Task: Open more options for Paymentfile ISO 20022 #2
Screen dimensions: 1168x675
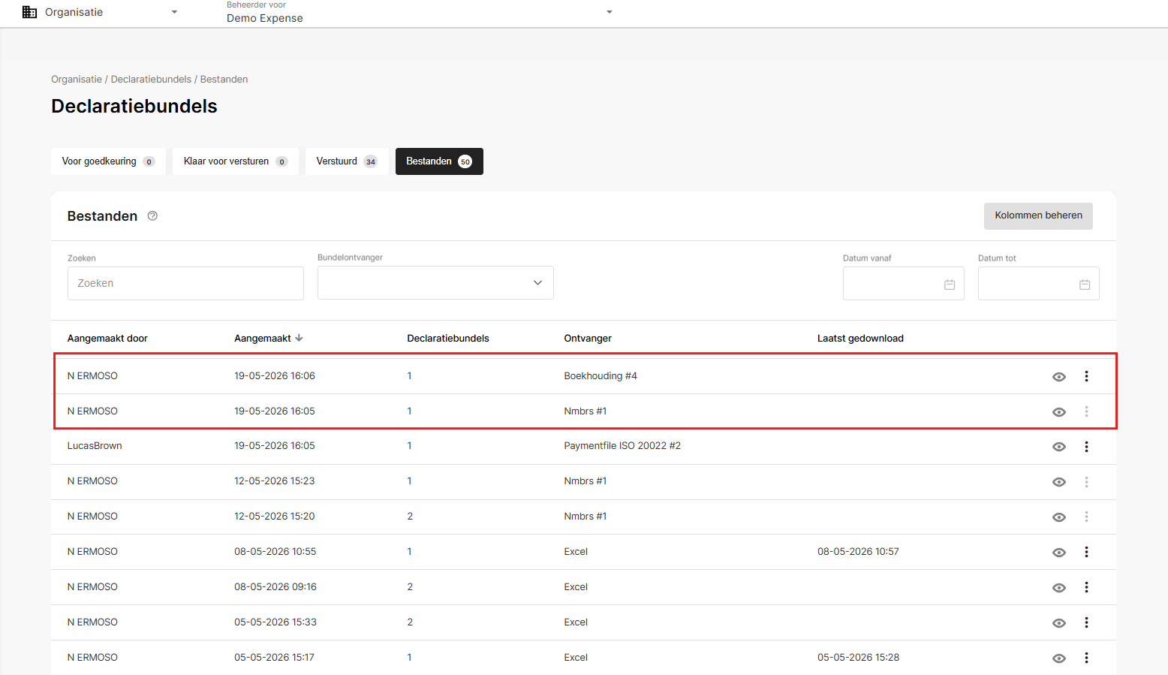Action: [x=1086, y=447]
